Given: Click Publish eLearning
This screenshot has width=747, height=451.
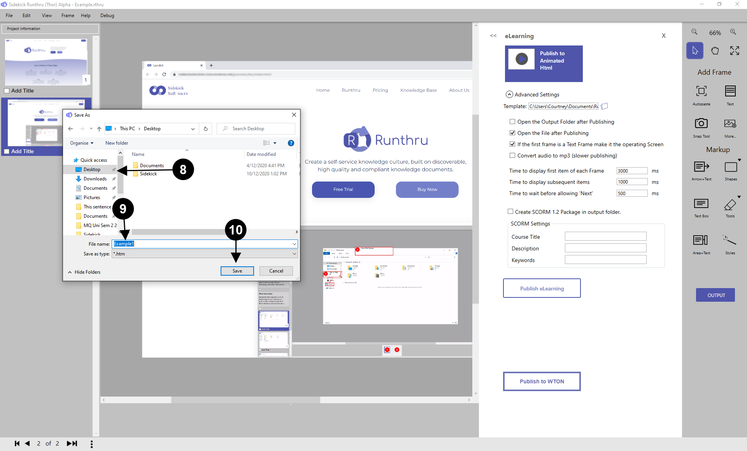Looking at the screenshot, I should click(x=542, y=288).
